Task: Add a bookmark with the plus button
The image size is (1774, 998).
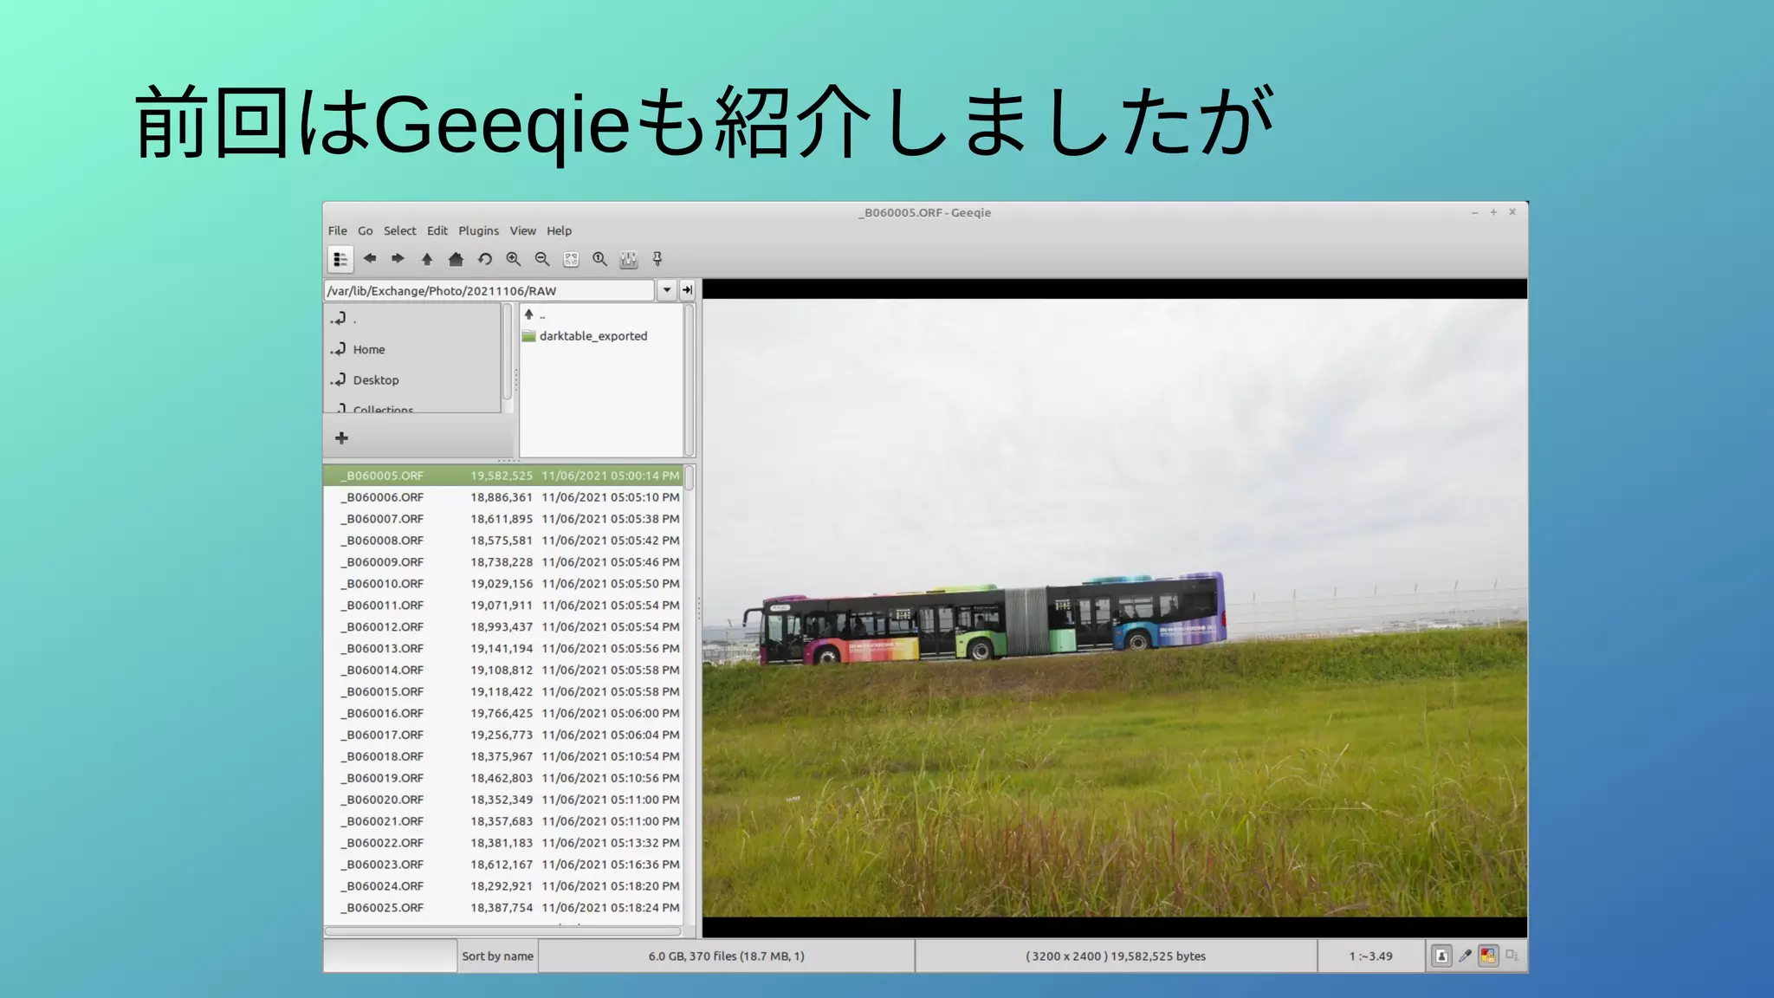Action: 341,438
